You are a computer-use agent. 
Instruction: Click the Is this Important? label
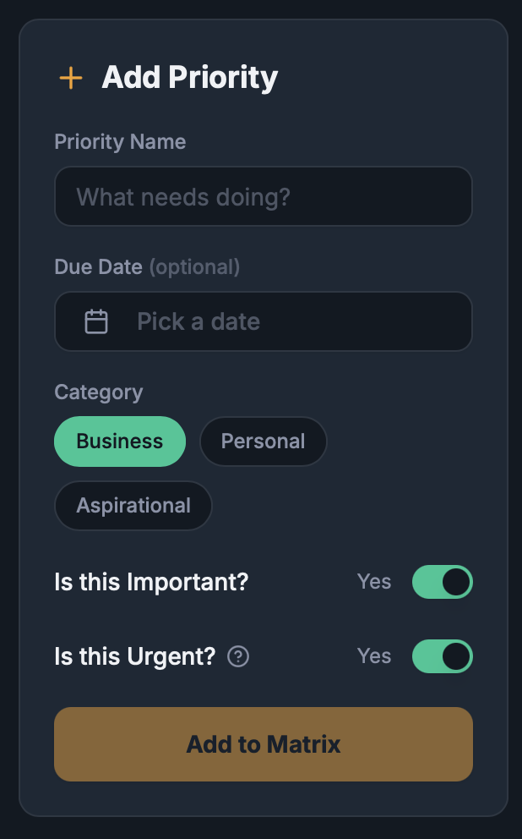pos(151,582)
